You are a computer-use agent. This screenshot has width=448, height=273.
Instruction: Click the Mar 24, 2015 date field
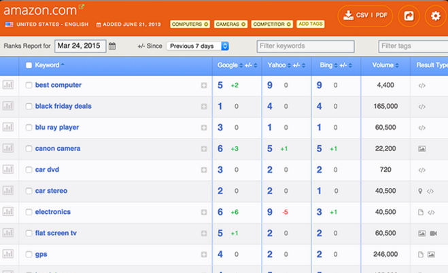tap(80, 46)
